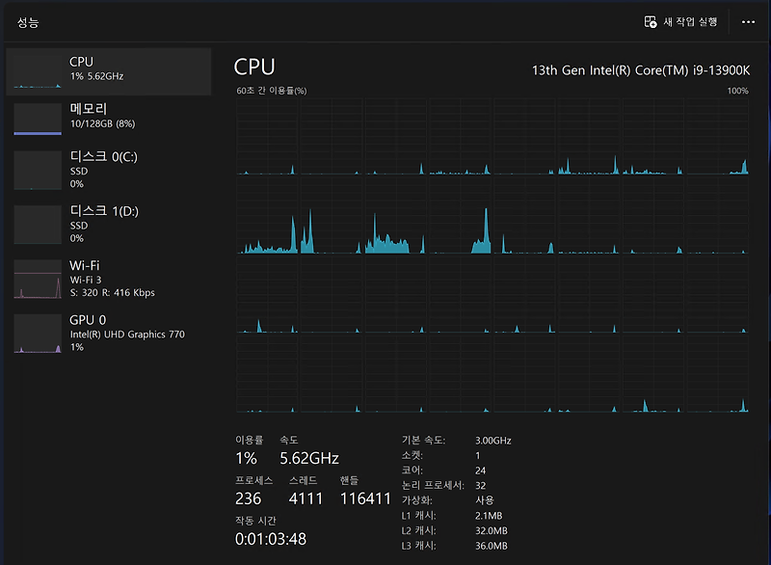
Task: Click the large CPU heading
Action: (x=254, y=67)
